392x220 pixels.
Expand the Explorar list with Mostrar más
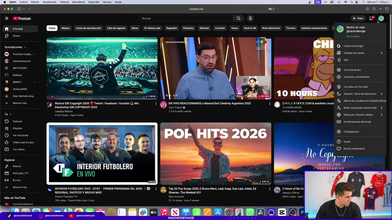(20, 187)
